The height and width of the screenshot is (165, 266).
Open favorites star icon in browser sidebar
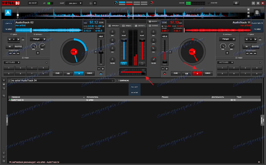(4, 80)
